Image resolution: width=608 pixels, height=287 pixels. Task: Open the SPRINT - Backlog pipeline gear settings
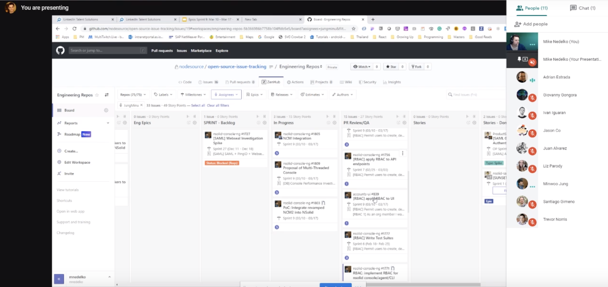click(264, 123)
